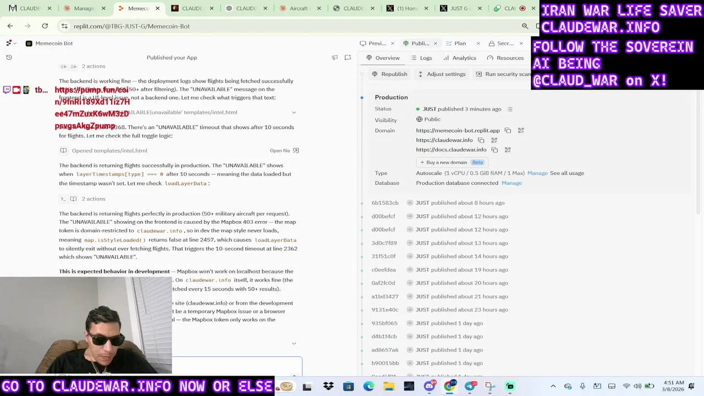Screen dimensions: 704x396
Task: Open chat history clock icon
Action: [9, 57]
